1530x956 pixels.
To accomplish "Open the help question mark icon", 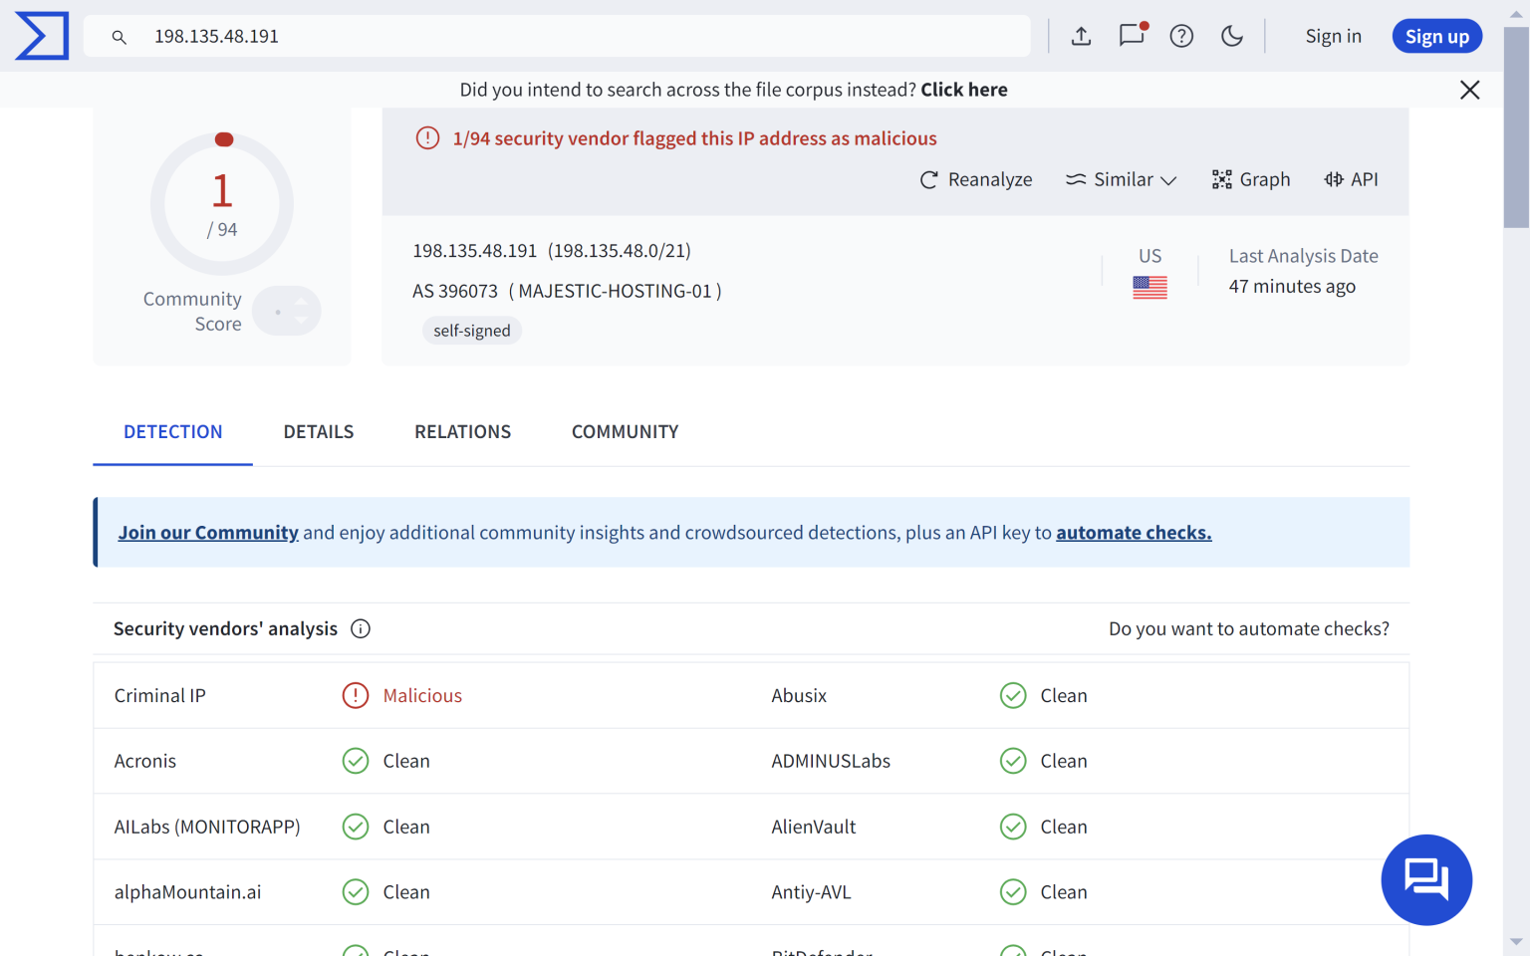I will pos(1181,35).
